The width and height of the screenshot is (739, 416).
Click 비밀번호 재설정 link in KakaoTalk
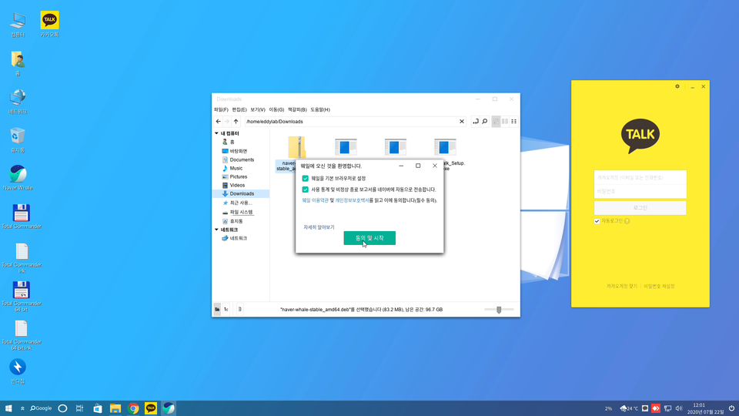(659, 287)
